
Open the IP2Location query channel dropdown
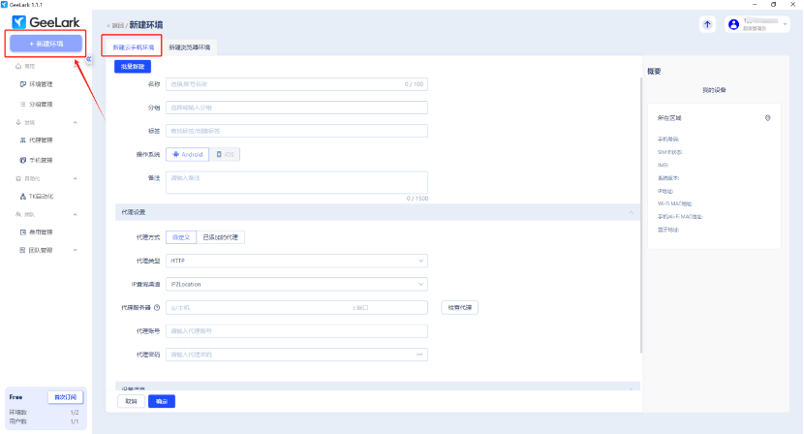(296, 284)
